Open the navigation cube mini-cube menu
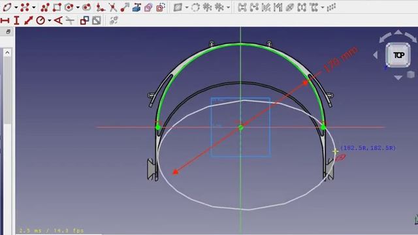The image size is (418, 235). (411, 74)
